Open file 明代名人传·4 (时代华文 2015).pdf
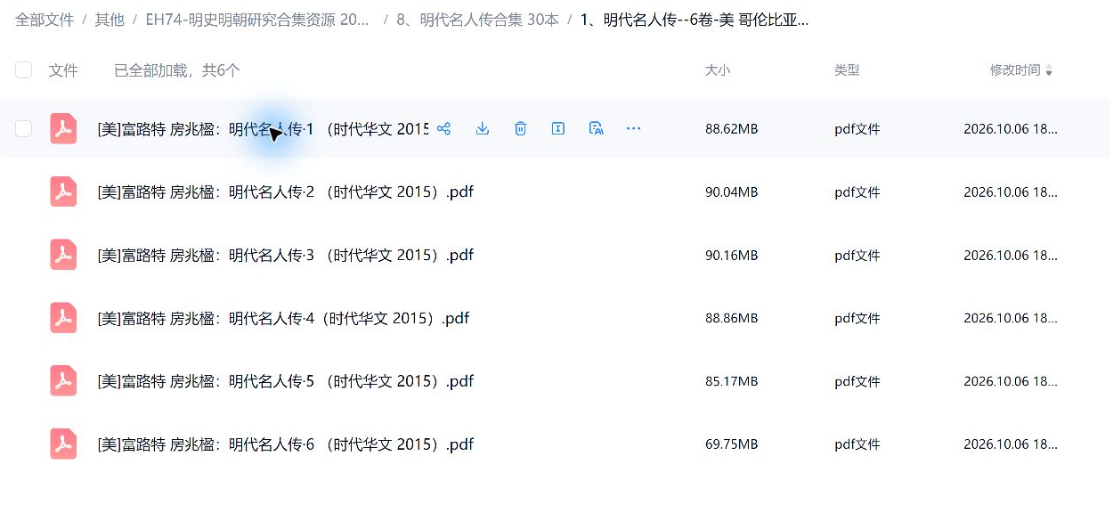The image size is (1113, 513). (x=283, y=318)
